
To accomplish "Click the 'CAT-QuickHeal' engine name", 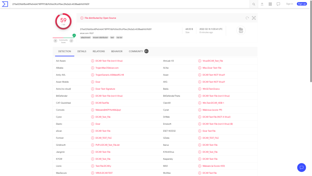I will point(63,103).
